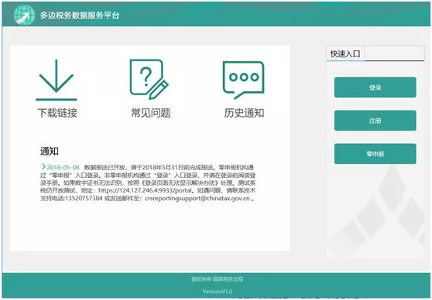Switch to the 快速入口 tab
432x300 pixels.
coord(345,53)
